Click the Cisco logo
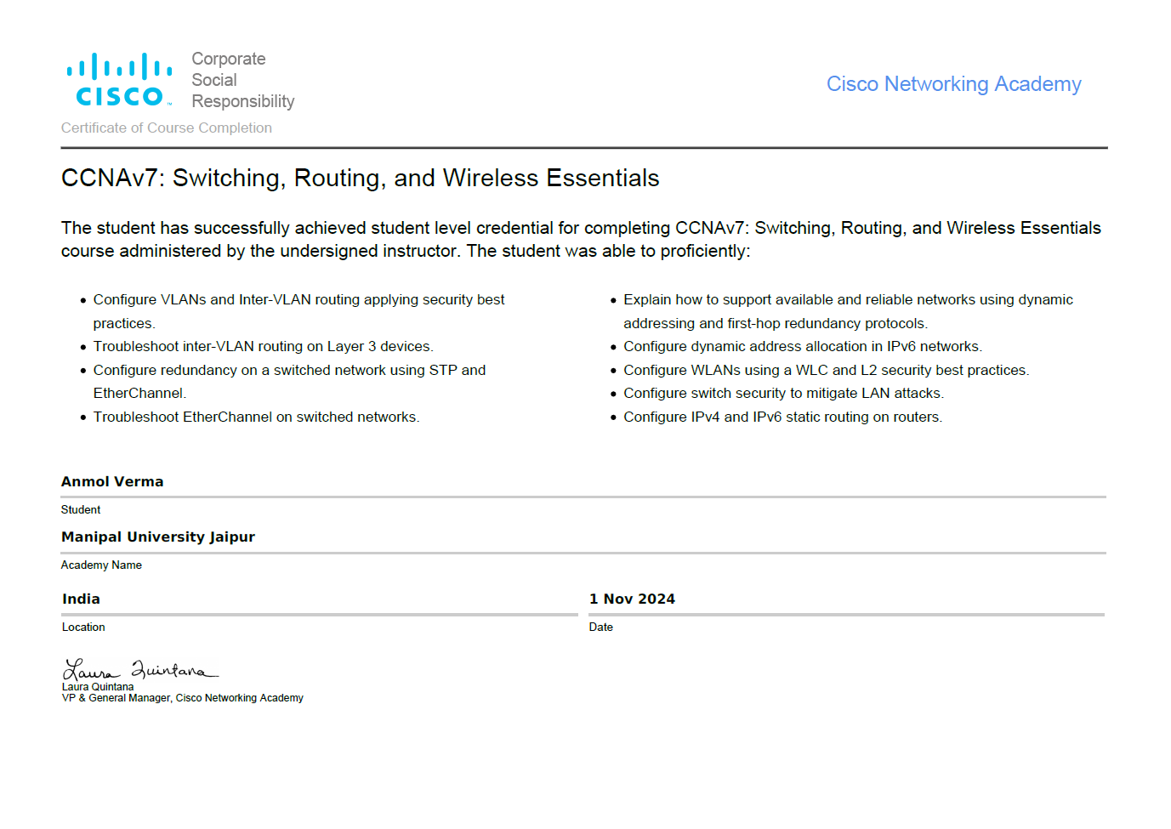The image size is (1171, 829). click(119, 80)
